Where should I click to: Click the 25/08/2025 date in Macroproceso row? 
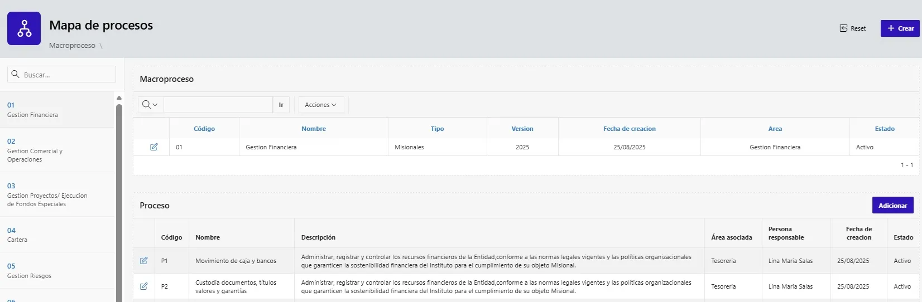coord(630,147)
